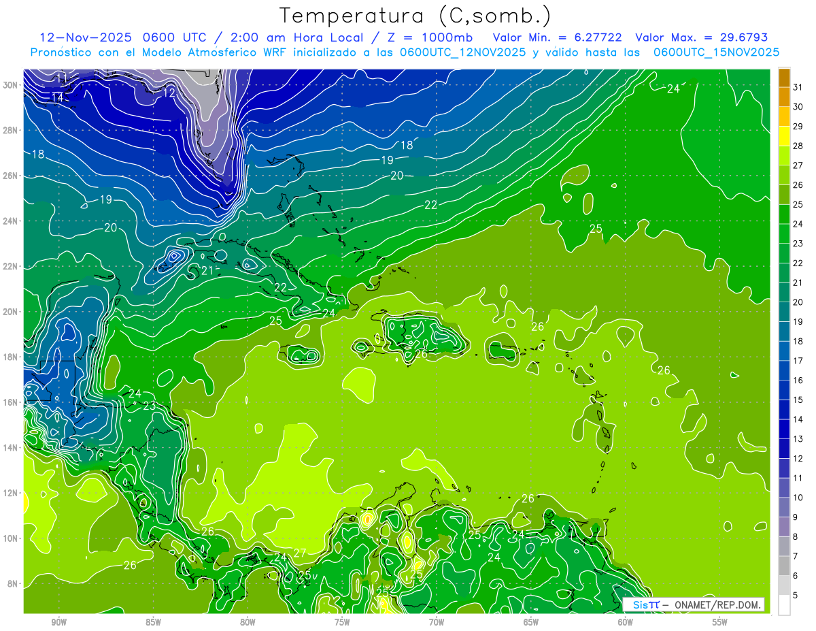This screenshot has width=816, height=631.
Task: Click the "16N" latitude label
Action: coord(11,402)
